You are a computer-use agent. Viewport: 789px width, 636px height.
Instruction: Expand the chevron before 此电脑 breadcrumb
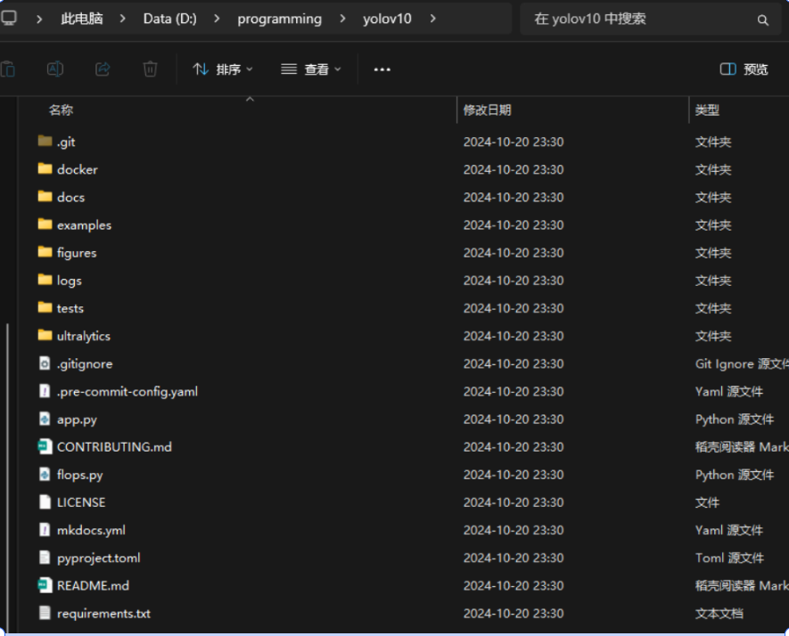pos(39,19)
